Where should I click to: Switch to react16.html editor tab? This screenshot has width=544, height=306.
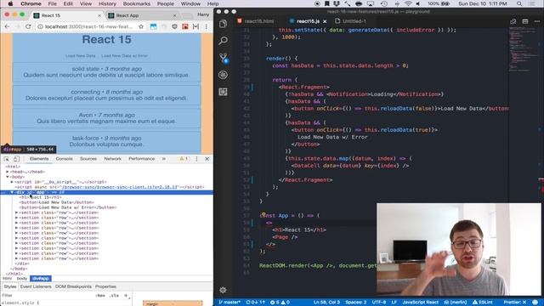256,21
